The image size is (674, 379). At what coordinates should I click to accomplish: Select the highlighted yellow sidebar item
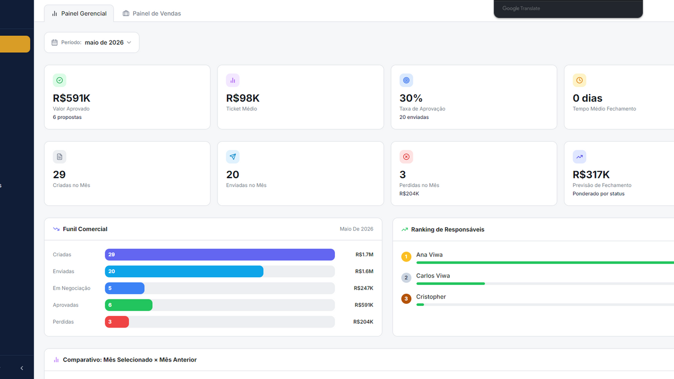click(15, 44)
